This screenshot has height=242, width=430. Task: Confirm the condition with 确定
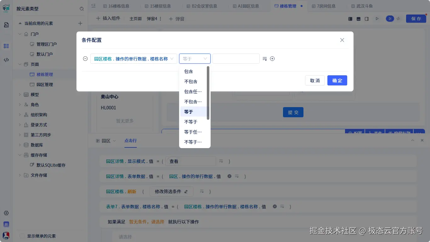[337, 80]
